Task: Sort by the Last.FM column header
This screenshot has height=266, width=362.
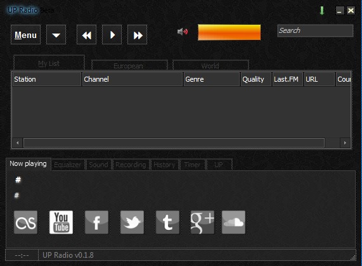Action: point(288,79)
